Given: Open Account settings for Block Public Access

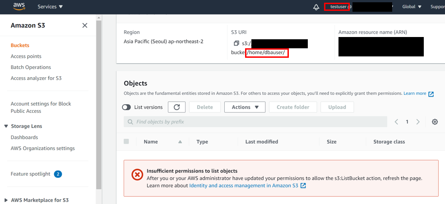Looking at the screenshot, I should click(41, 107).
